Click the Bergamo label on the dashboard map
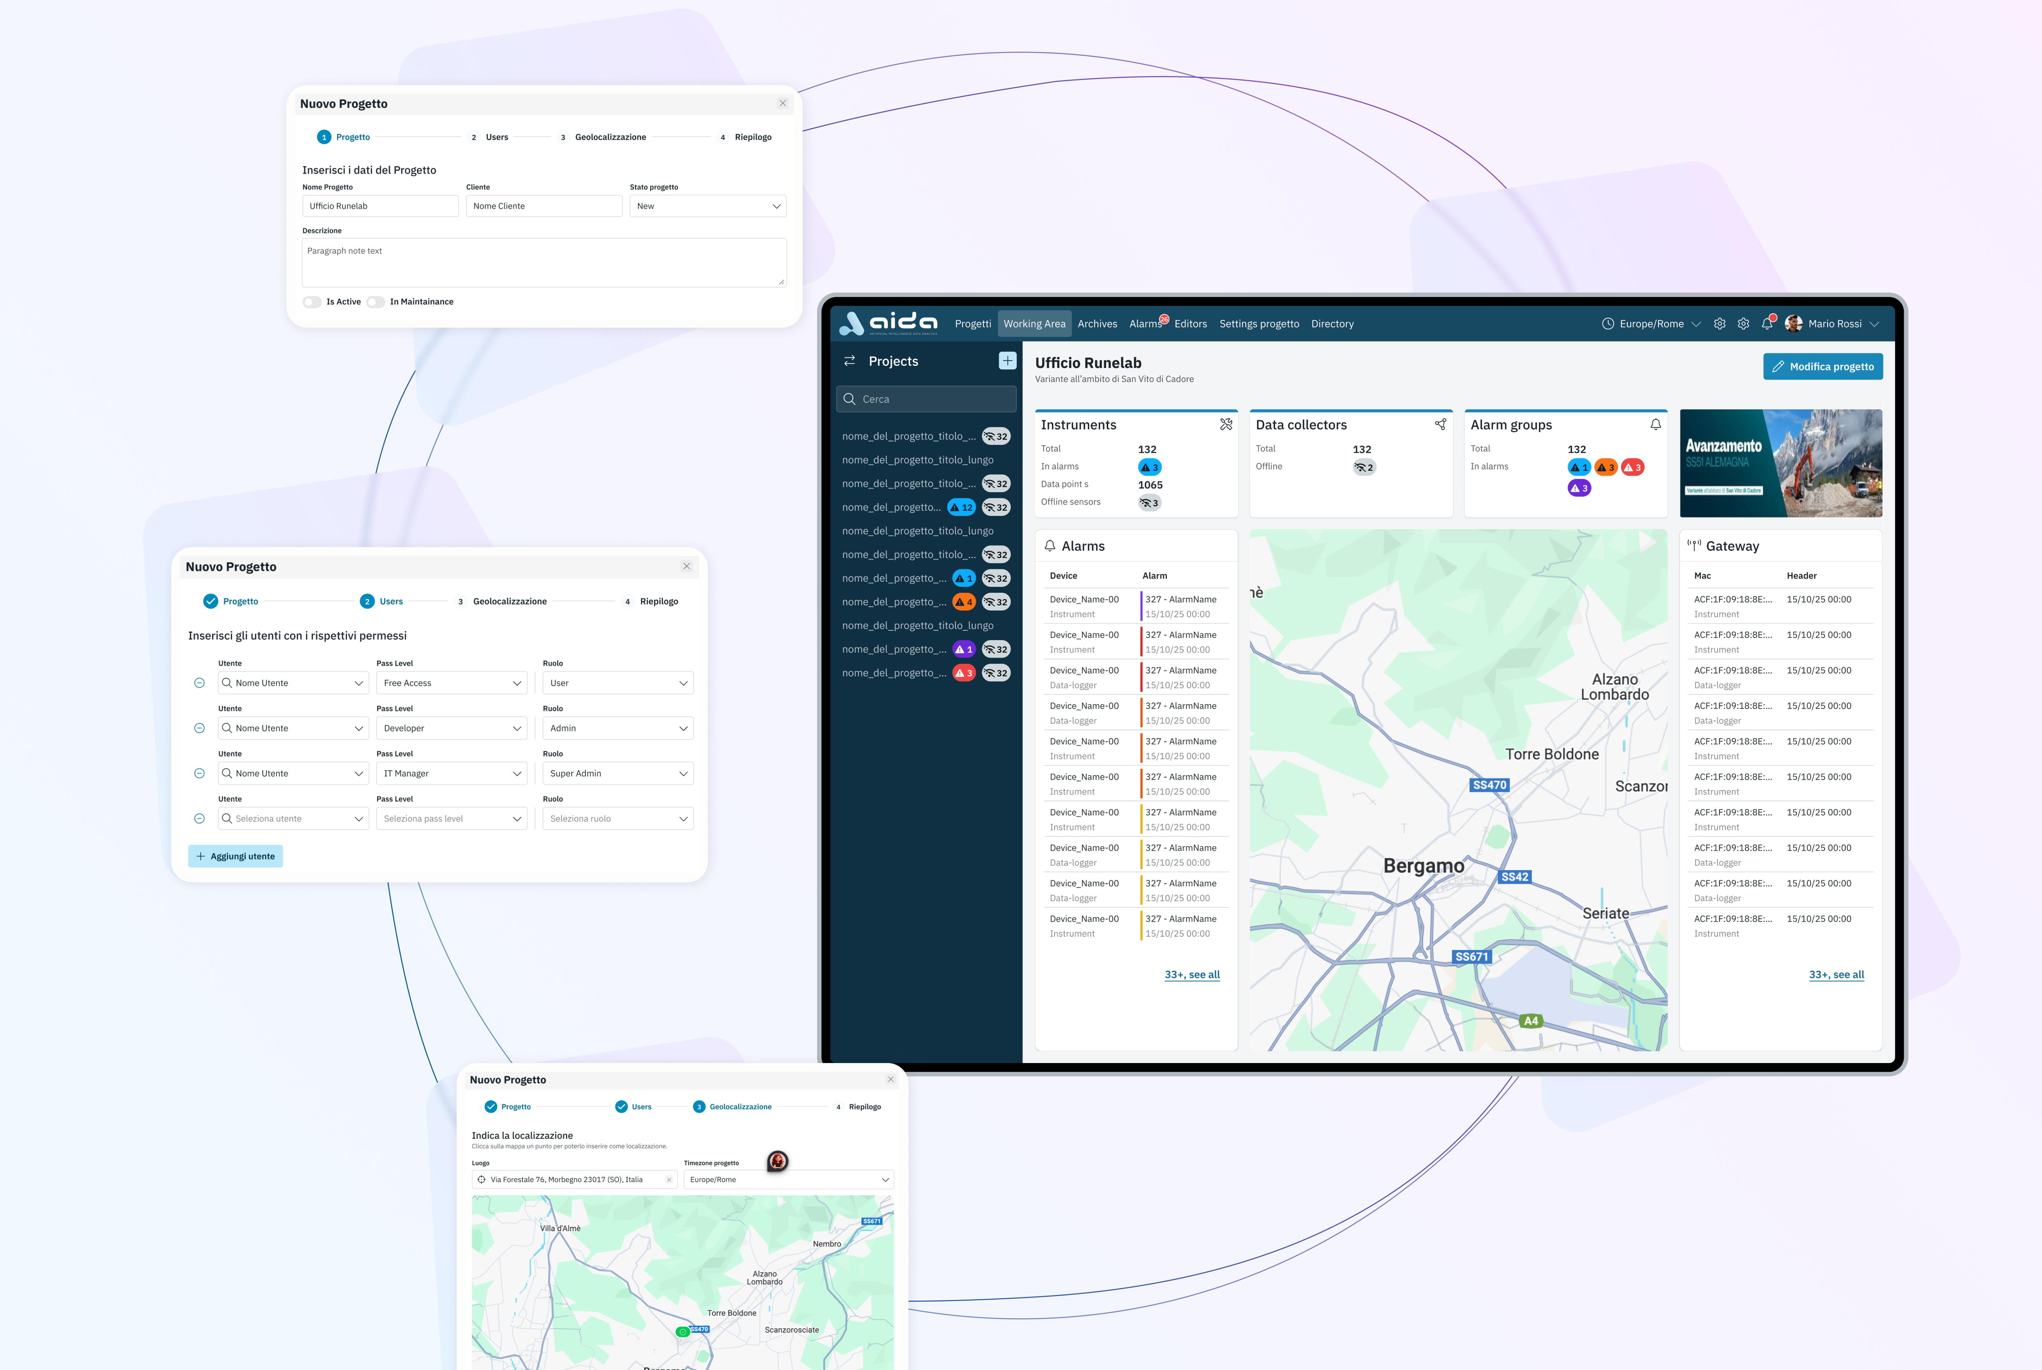Screen dimensions: 2042x1370 point(1423,866)
